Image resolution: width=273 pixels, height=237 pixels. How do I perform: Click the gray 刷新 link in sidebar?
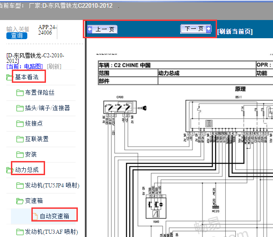[x=54, y=66]
